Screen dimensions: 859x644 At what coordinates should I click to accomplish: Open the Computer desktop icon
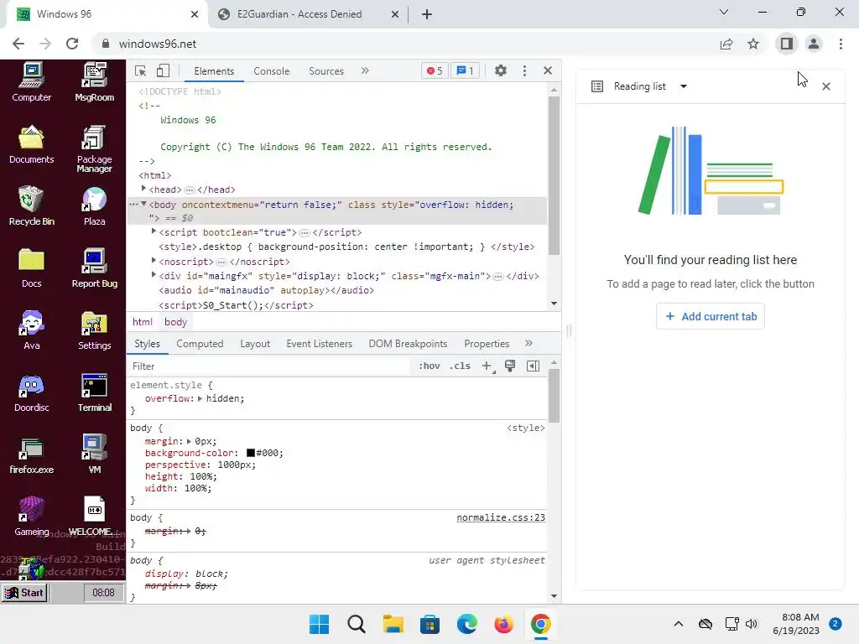(31, 82)
